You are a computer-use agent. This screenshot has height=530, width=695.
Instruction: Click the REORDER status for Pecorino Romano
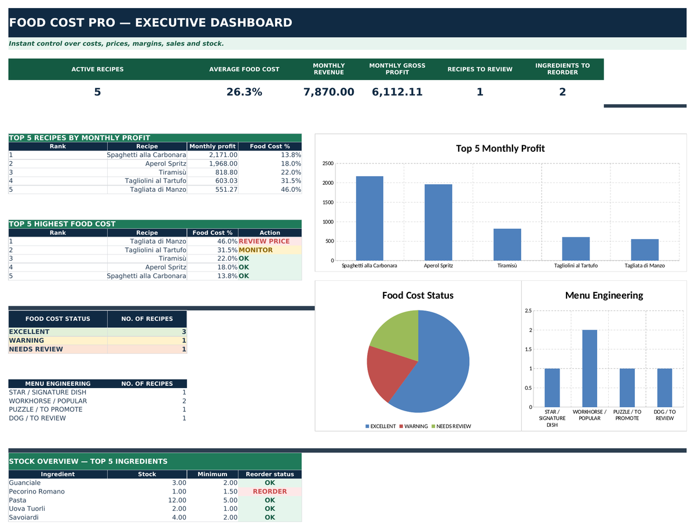click(270, 491)
